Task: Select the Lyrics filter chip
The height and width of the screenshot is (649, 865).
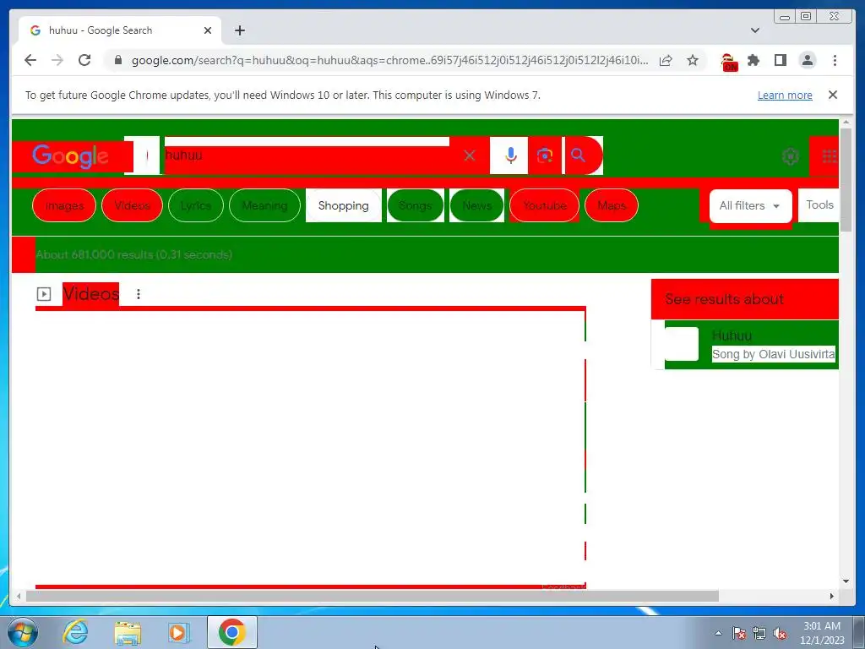Action: tap(196, 205)
